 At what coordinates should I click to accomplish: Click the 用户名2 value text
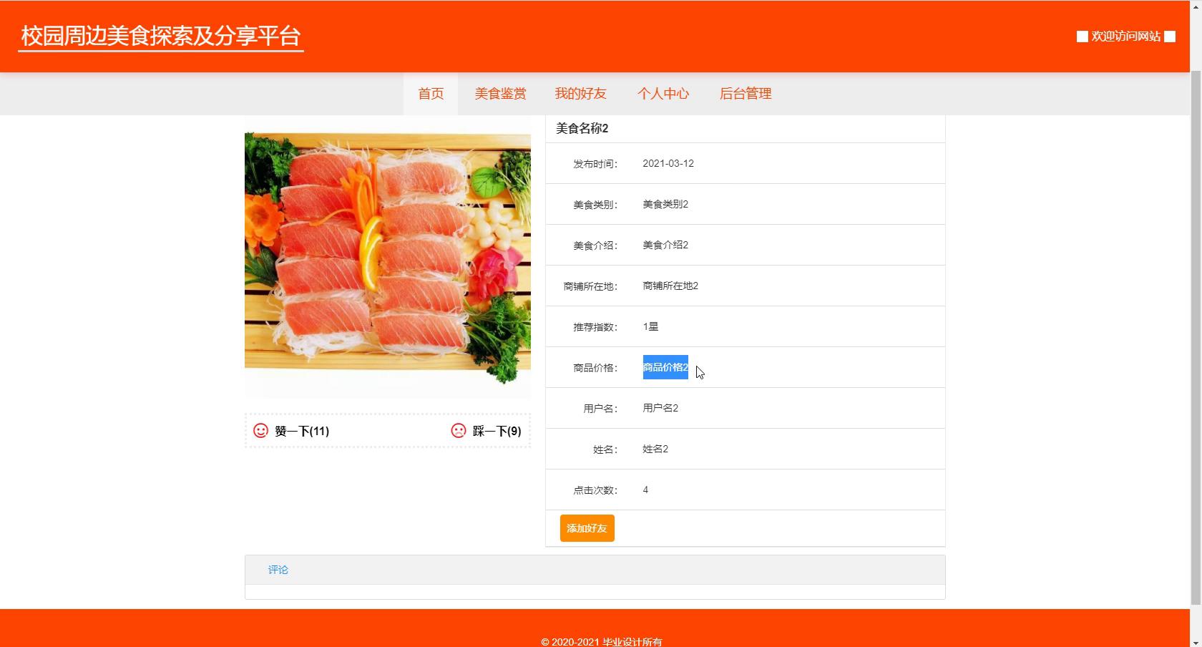(x=660, y=408)
